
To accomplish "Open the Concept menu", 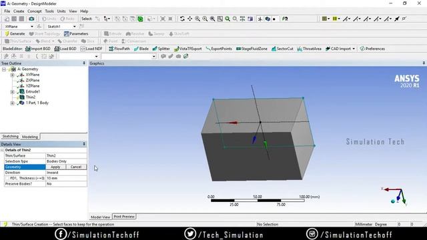I will (35, 11).
